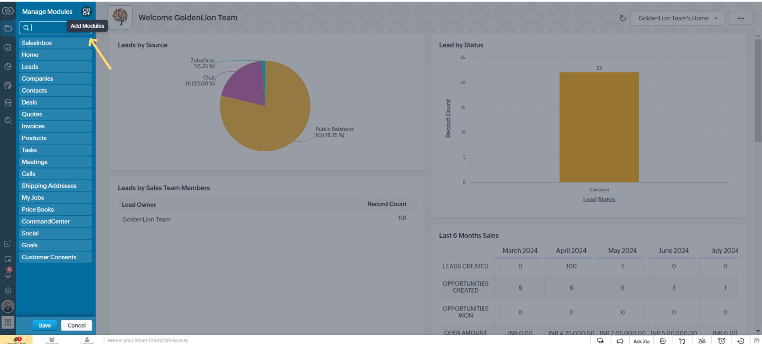The image size is (762, 344).
Task: Toggle the Quotes module entry
Action: [55, 114]
